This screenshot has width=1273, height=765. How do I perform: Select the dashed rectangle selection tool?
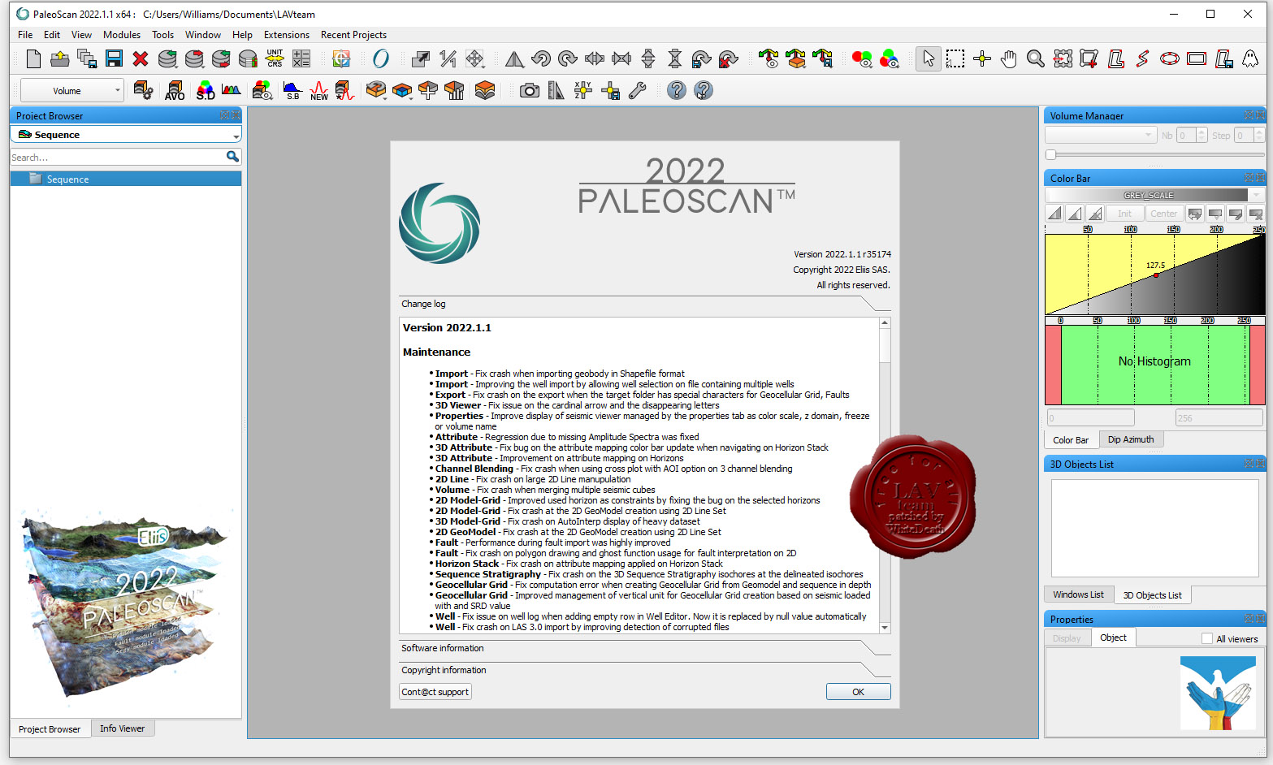click(955, 58)
